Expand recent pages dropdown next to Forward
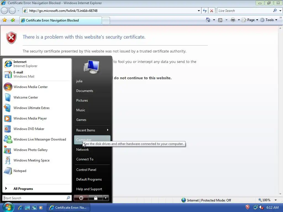 [19, 11]
